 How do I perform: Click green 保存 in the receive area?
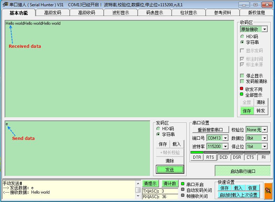click(247, 111)
